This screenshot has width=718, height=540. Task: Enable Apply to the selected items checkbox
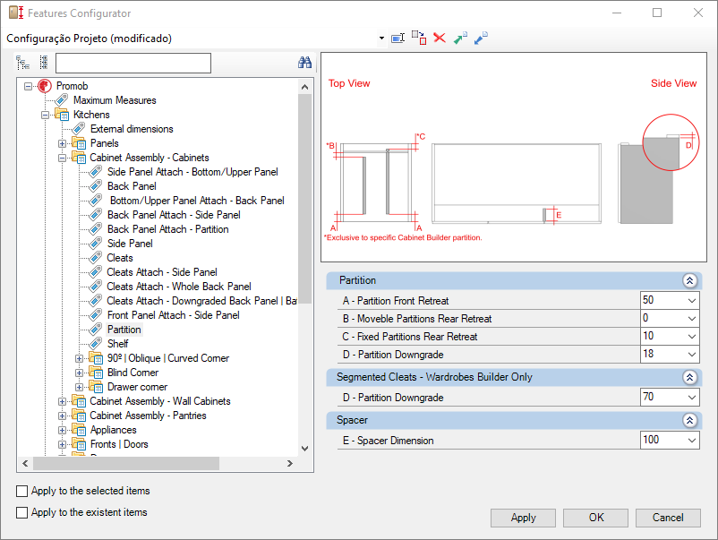[x=21, y=491]
